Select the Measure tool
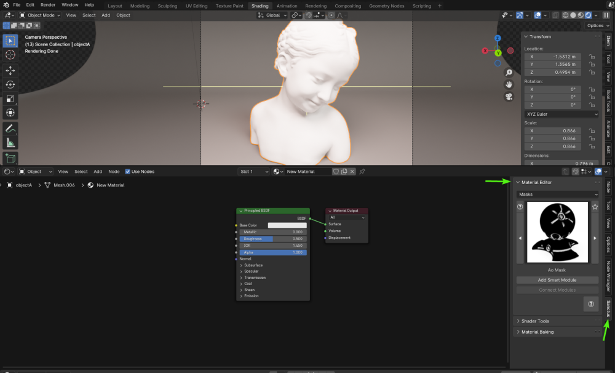The image size is (615, 373). click(x=10, y=143)
